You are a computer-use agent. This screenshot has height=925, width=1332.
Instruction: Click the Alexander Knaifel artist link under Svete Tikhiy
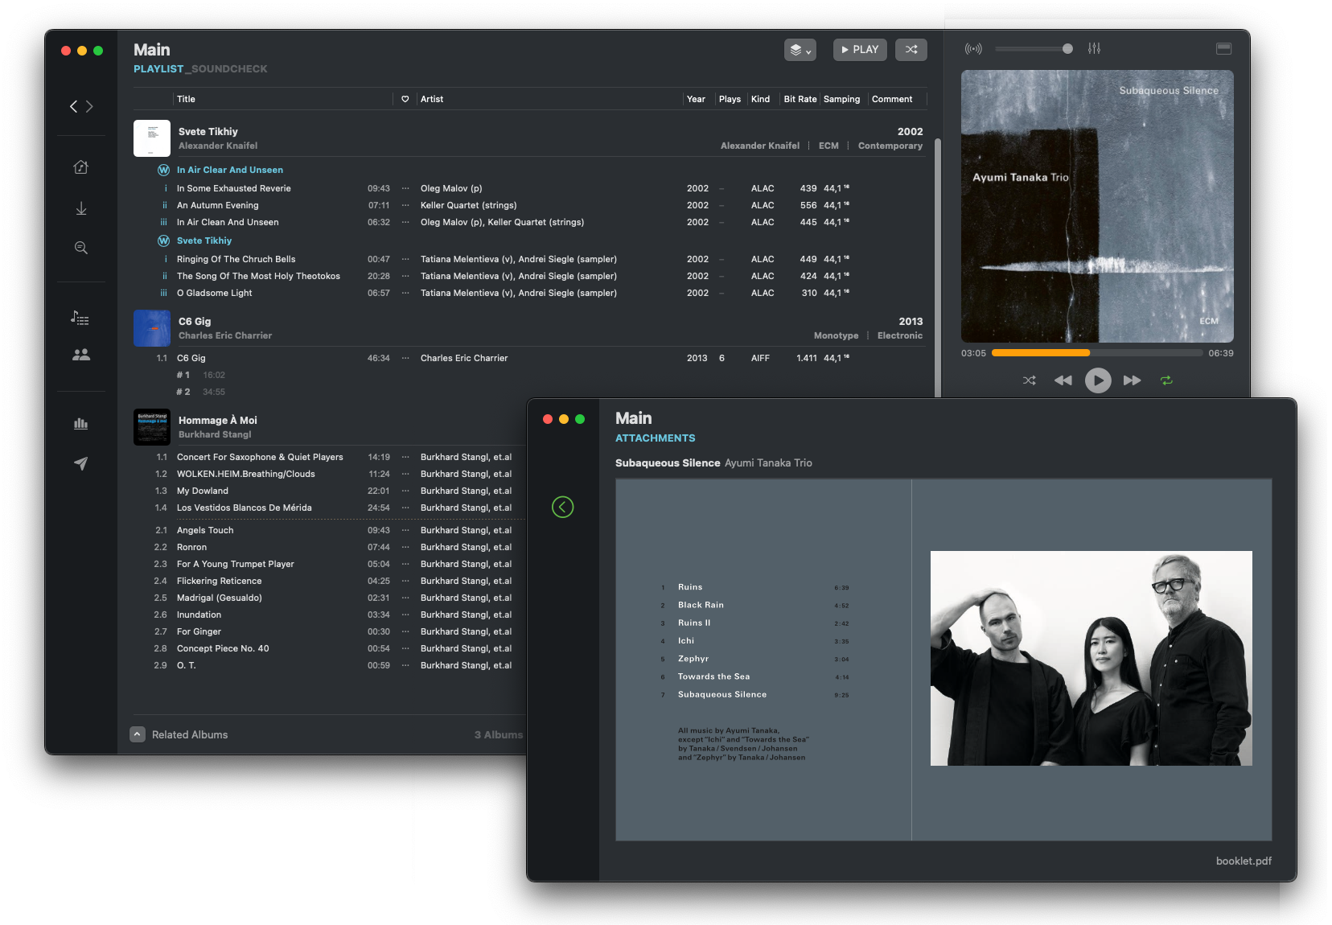click(x=218, y=146)
